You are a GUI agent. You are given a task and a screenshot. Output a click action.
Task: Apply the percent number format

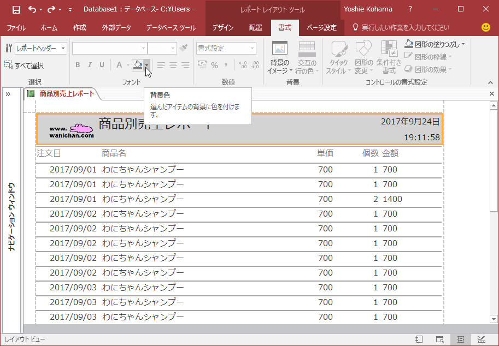coord(214,65)
